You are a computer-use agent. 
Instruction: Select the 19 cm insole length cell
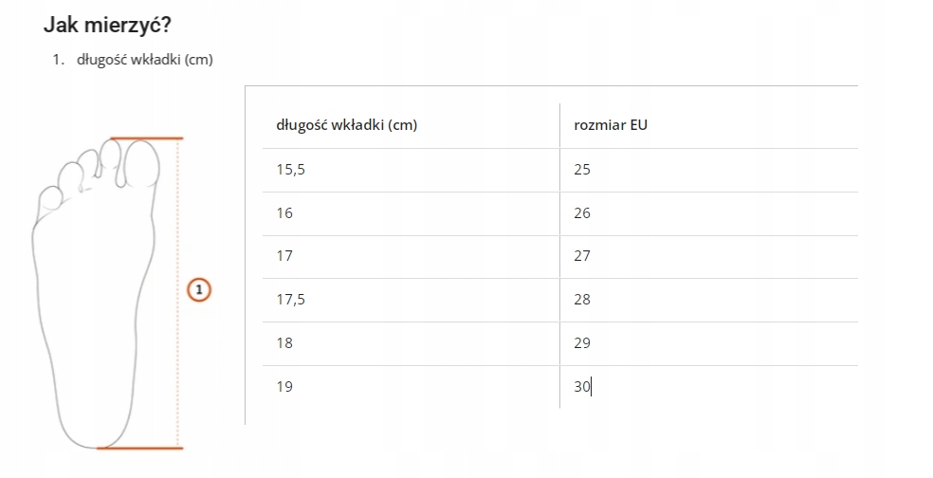coord(284,386)
